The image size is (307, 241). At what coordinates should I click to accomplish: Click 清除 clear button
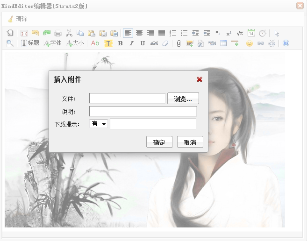pos(17,19)
